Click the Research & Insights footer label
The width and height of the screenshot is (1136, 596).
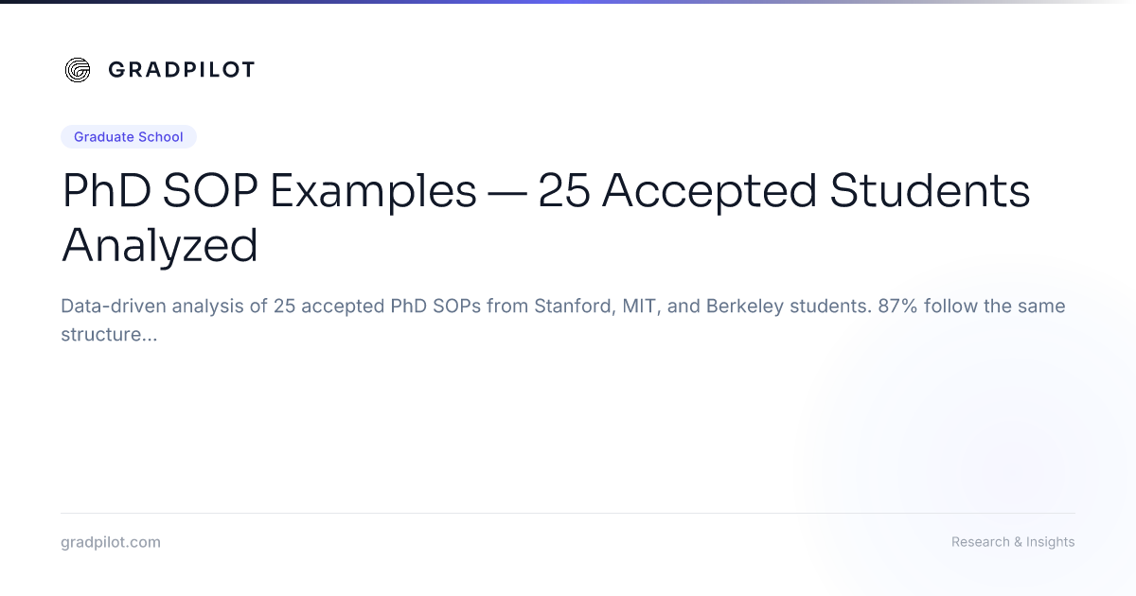[1013, 542]
